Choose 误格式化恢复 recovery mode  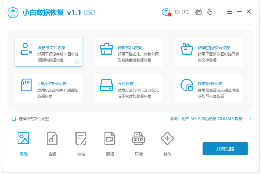[x=129, y=52]
